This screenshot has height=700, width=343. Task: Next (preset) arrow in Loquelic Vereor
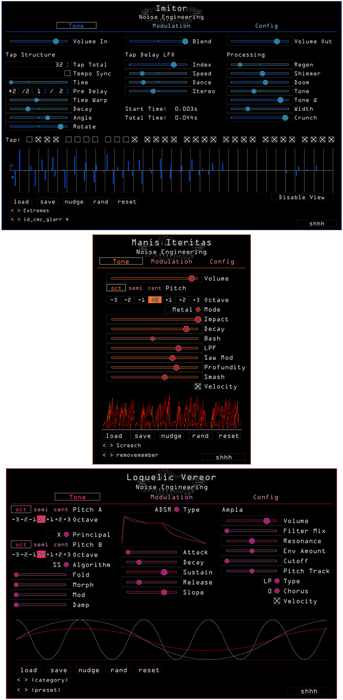pyautogui.click(x=25, y=690)
